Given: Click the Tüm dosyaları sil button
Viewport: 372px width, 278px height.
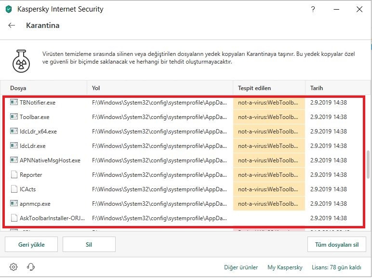Looking at the screenshot, I should [336, 244].
